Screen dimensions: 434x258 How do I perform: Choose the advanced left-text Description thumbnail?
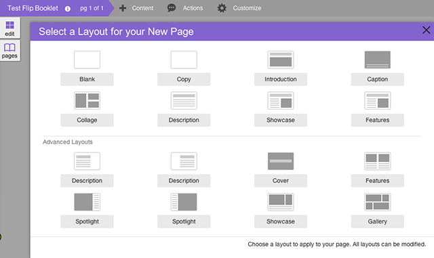(87, 161)
